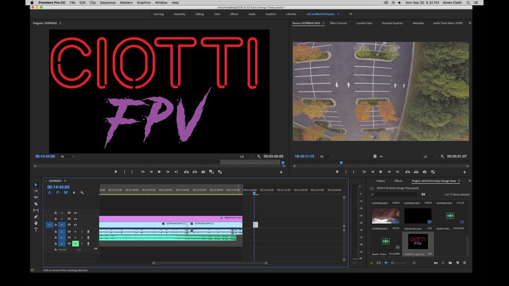Solo audio track A2
This screenshot has height=286, width=509.
82,238
